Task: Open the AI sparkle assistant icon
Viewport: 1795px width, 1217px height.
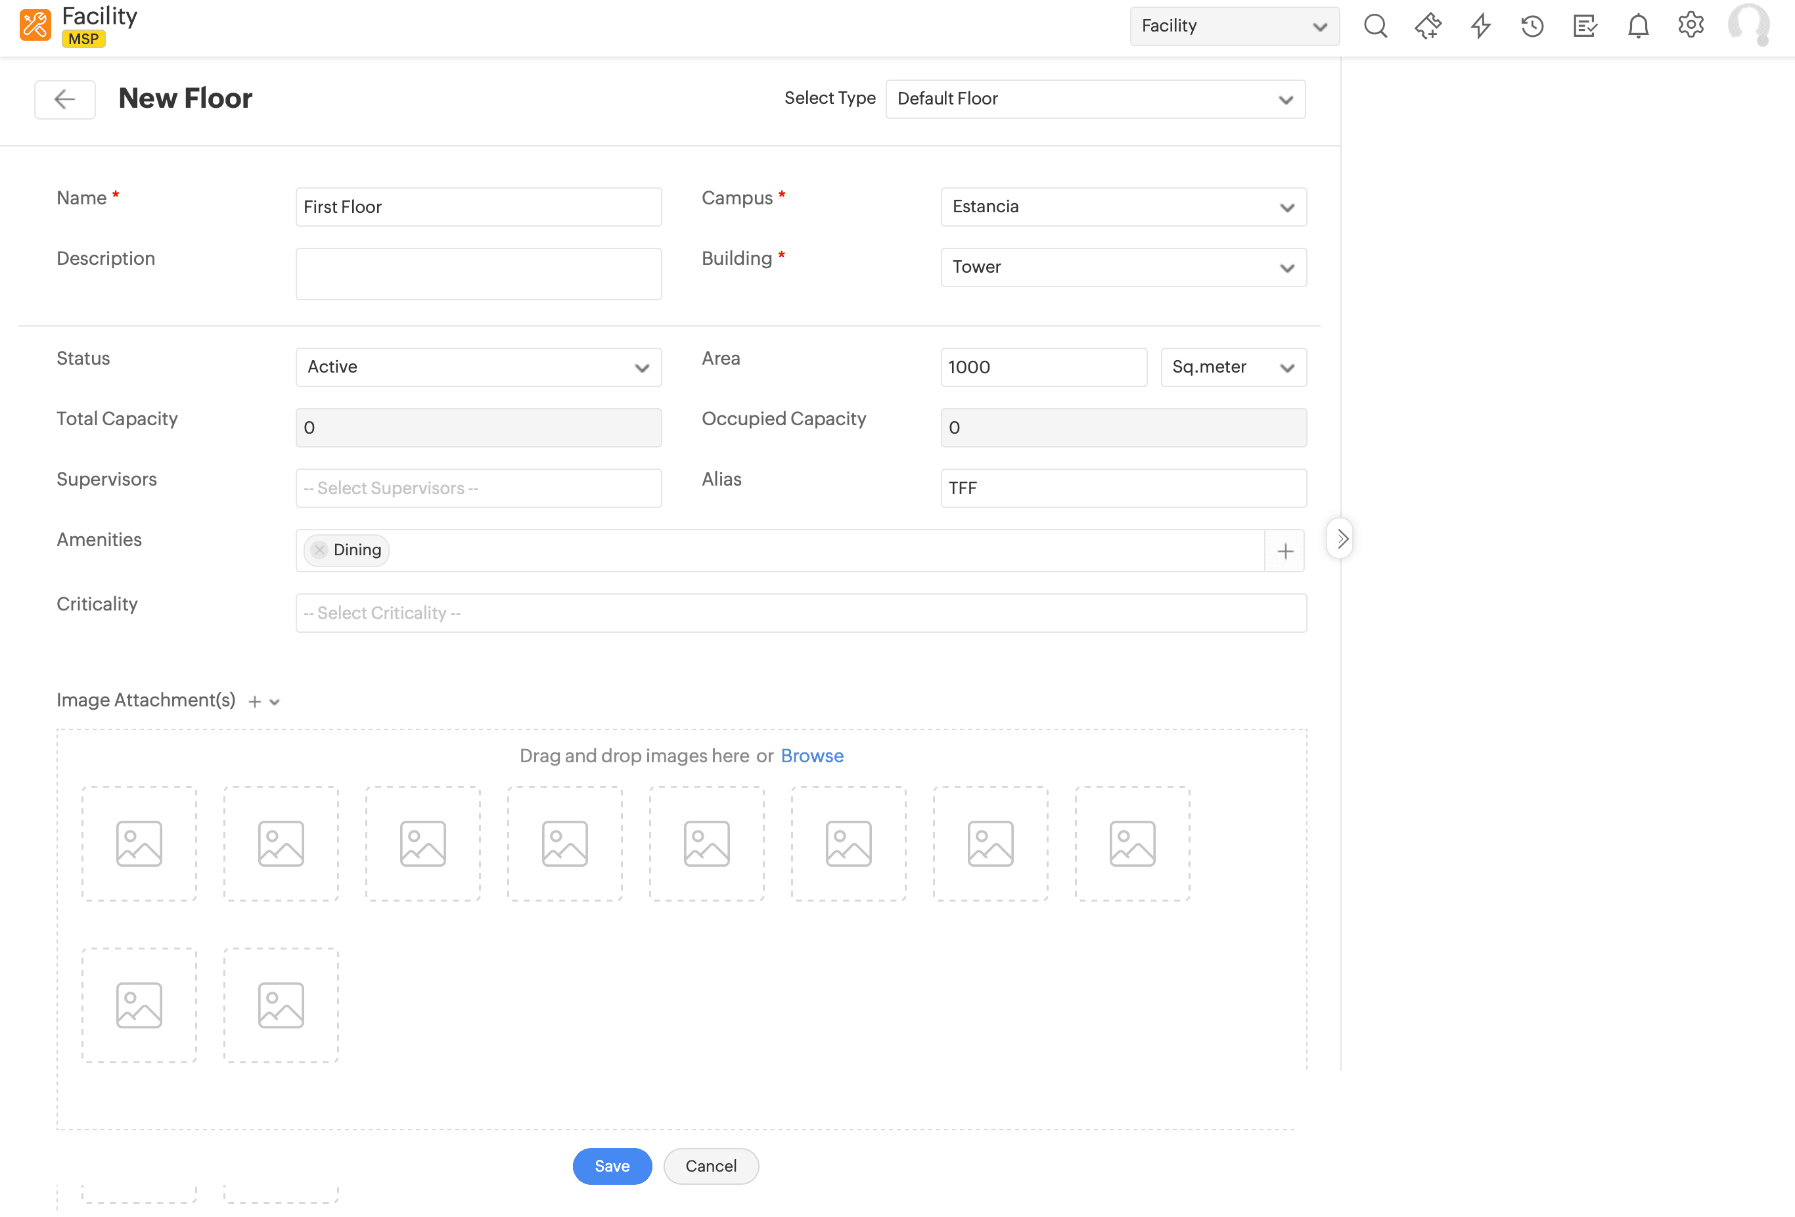Action: [x=1427, y=26]
